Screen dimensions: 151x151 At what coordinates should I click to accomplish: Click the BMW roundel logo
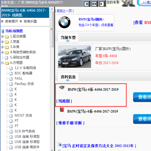(x=64, y=22)
